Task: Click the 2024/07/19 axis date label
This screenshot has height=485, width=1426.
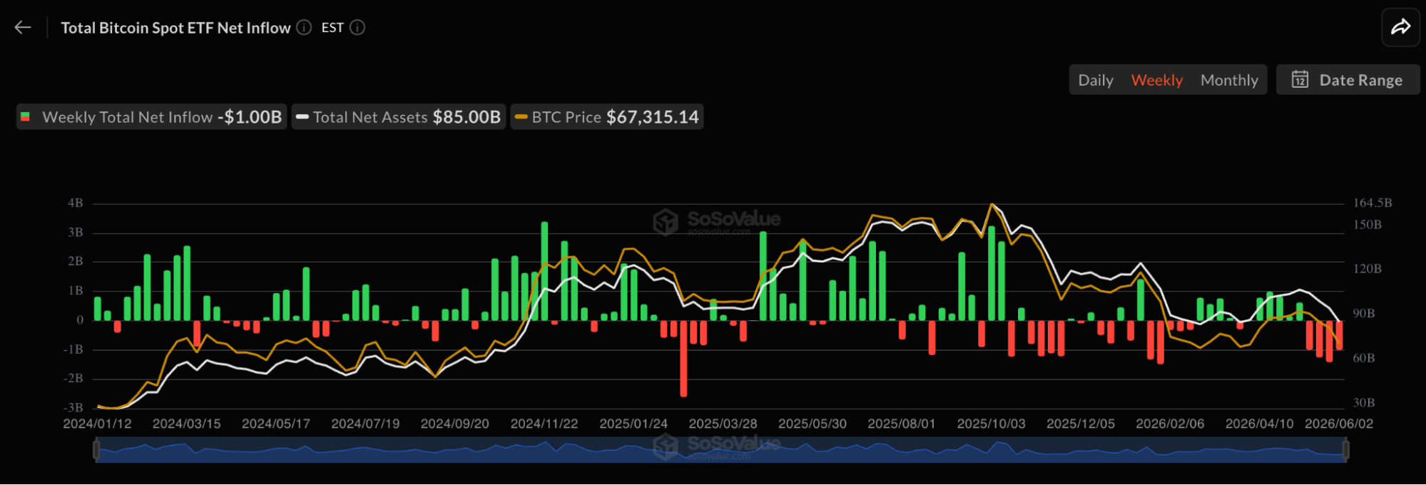Action: (x=365, y=424)
